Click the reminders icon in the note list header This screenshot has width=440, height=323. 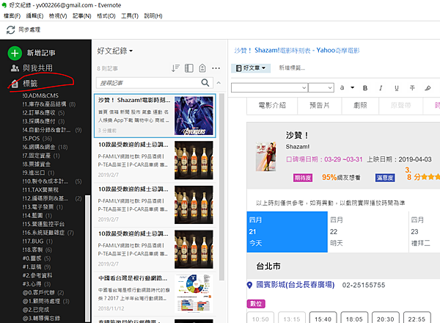click(x=202, y=68)
